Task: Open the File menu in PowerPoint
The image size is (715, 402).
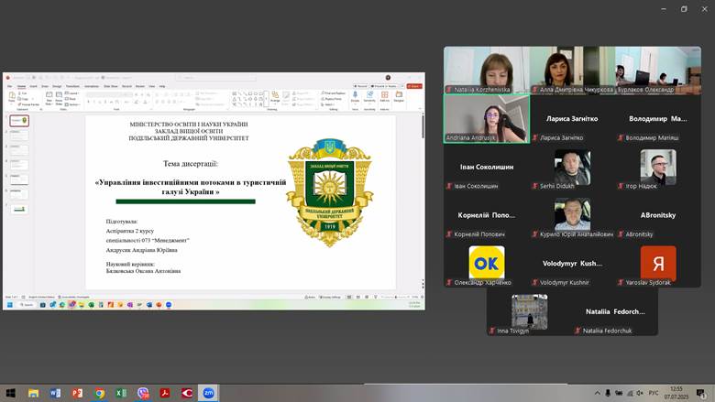Action: tap(9, 85)
